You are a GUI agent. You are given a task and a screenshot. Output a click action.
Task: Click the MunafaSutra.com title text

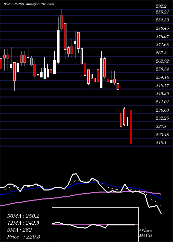[39, 4]
